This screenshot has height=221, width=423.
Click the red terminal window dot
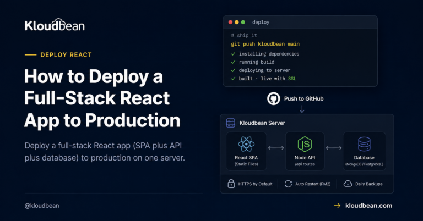point(230,23)
